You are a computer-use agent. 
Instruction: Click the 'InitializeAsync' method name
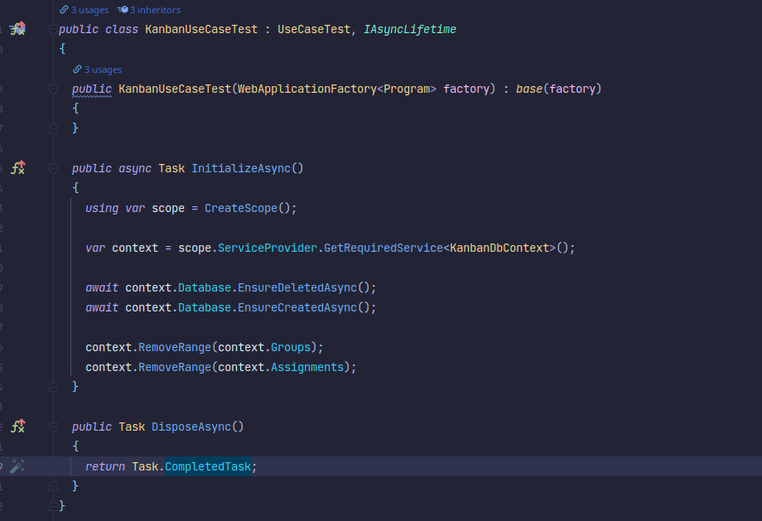click(241, 168)
